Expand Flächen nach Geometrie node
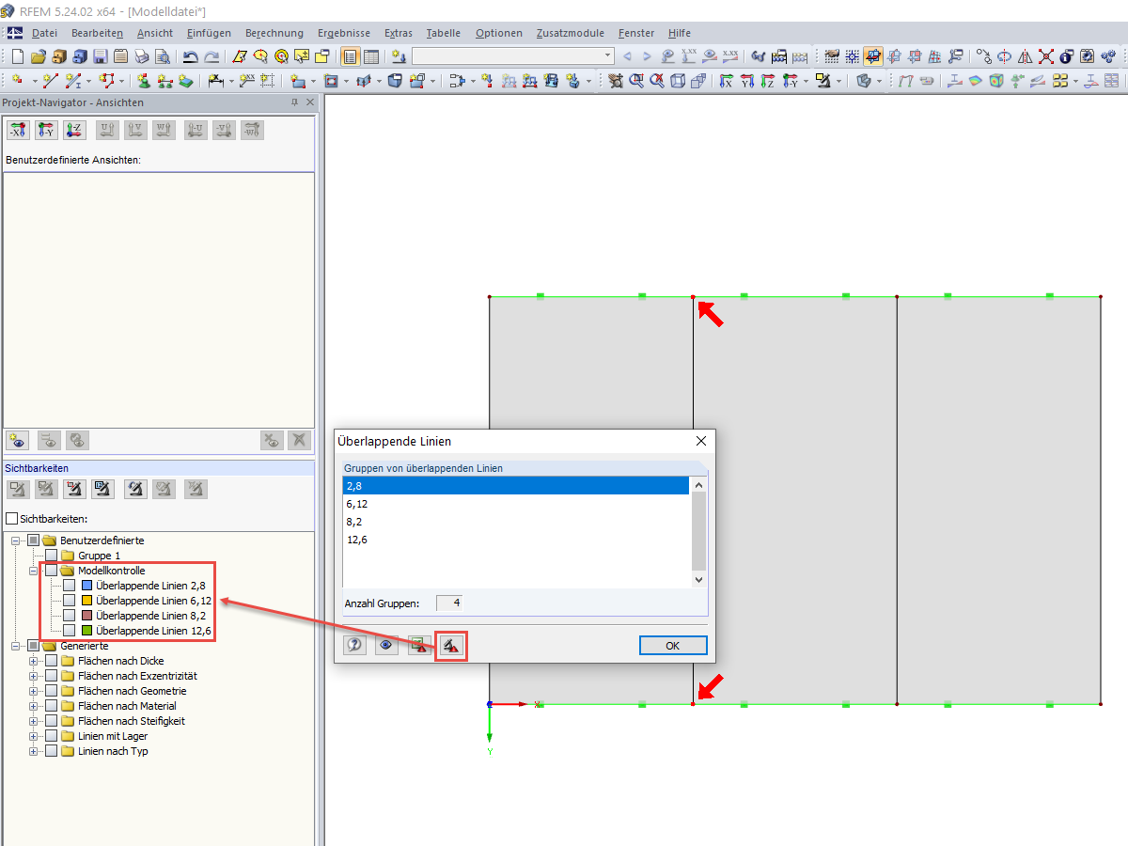The width and height of the screenshot is (1128, 846). [34, 691]
